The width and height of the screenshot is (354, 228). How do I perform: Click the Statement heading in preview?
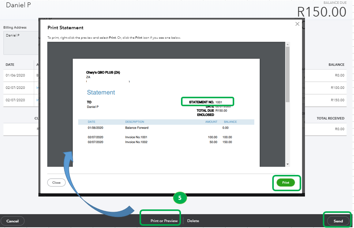101,92
